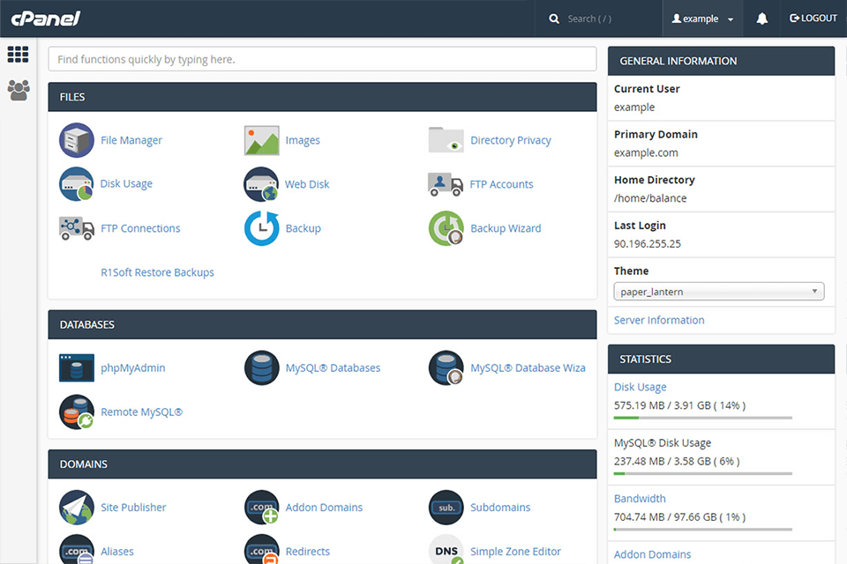Open the Theme paper_lantern dropdown
This screenshot has width=847, height=564.
pos(719,292)
